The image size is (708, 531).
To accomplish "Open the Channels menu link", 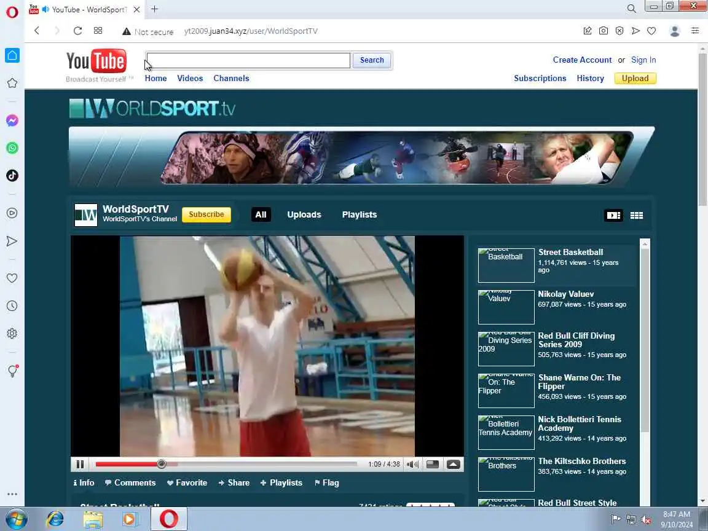I will pyautogui.click(x=231, y=78).
